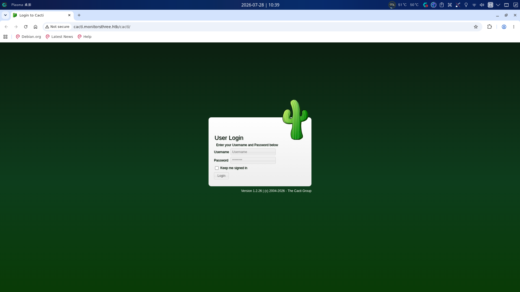Open the apps grid in bookmarks bar
The height and width of the screenshot is (292, 520).
(x=5, y=37)
